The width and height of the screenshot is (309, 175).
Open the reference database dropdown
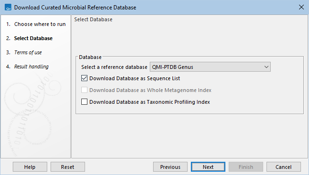(210, 67)
